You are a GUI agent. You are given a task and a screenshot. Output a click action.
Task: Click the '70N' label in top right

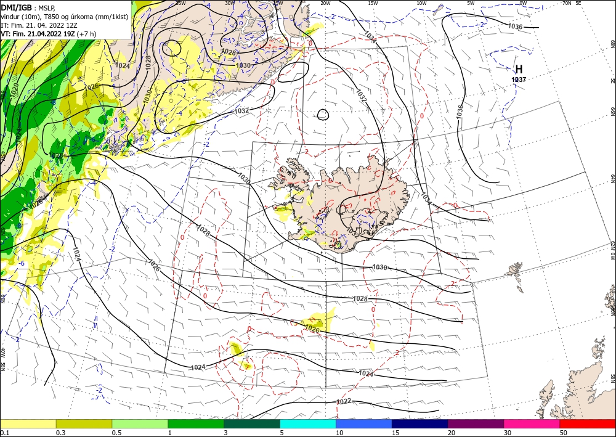pos(567,3)
